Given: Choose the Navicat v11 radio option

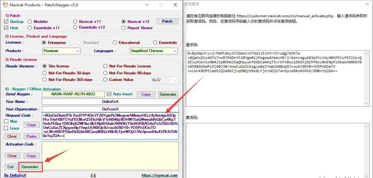Looking at the screenshot, I should pyautogui.click(x=75, y=22).
